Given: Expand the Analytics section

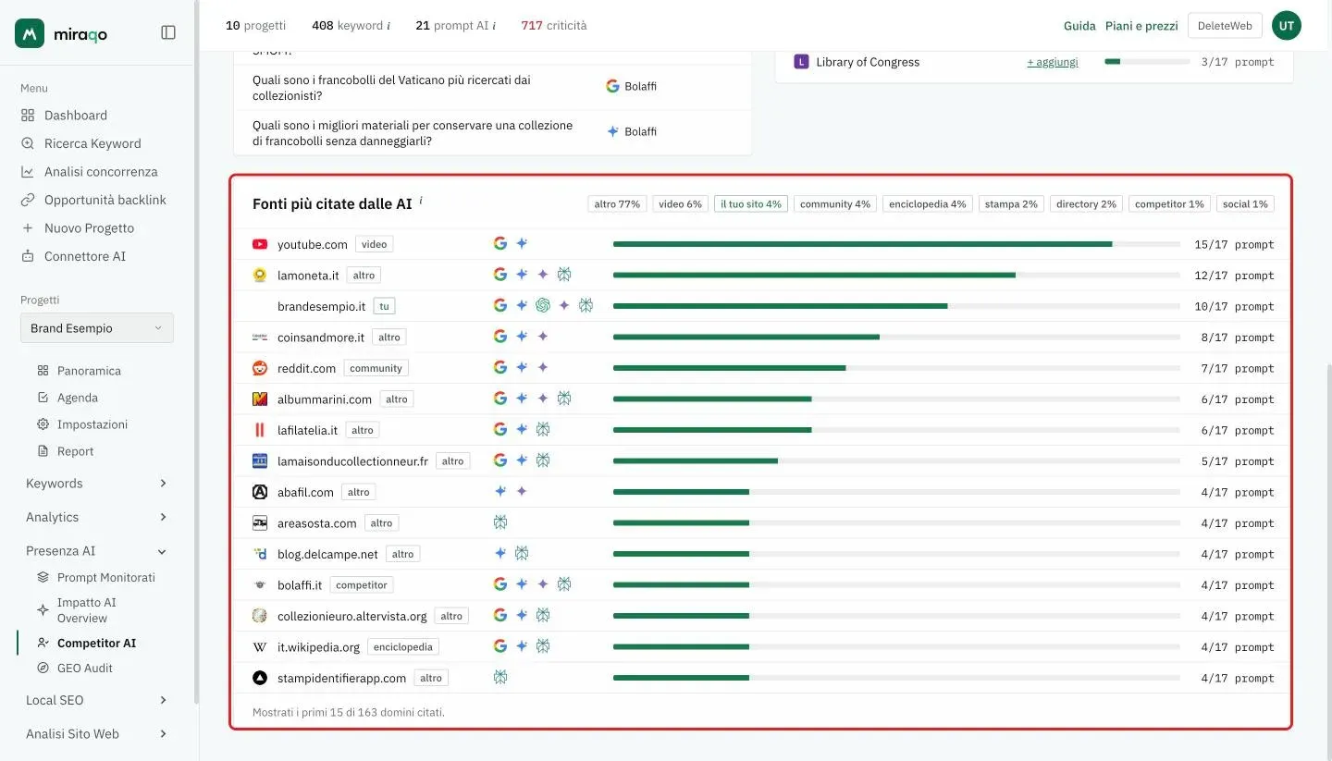Looking at the screenshot, I should (x=97, y=517).
